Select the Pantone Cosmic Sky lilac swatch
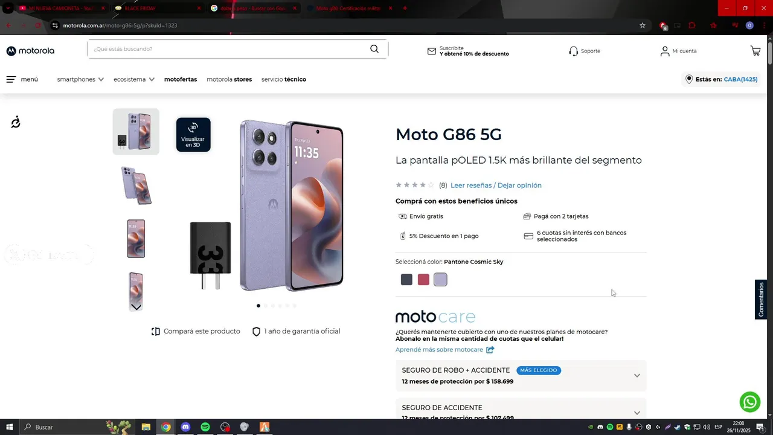Viewport: 773px width, 435px height. coord(440,280)
